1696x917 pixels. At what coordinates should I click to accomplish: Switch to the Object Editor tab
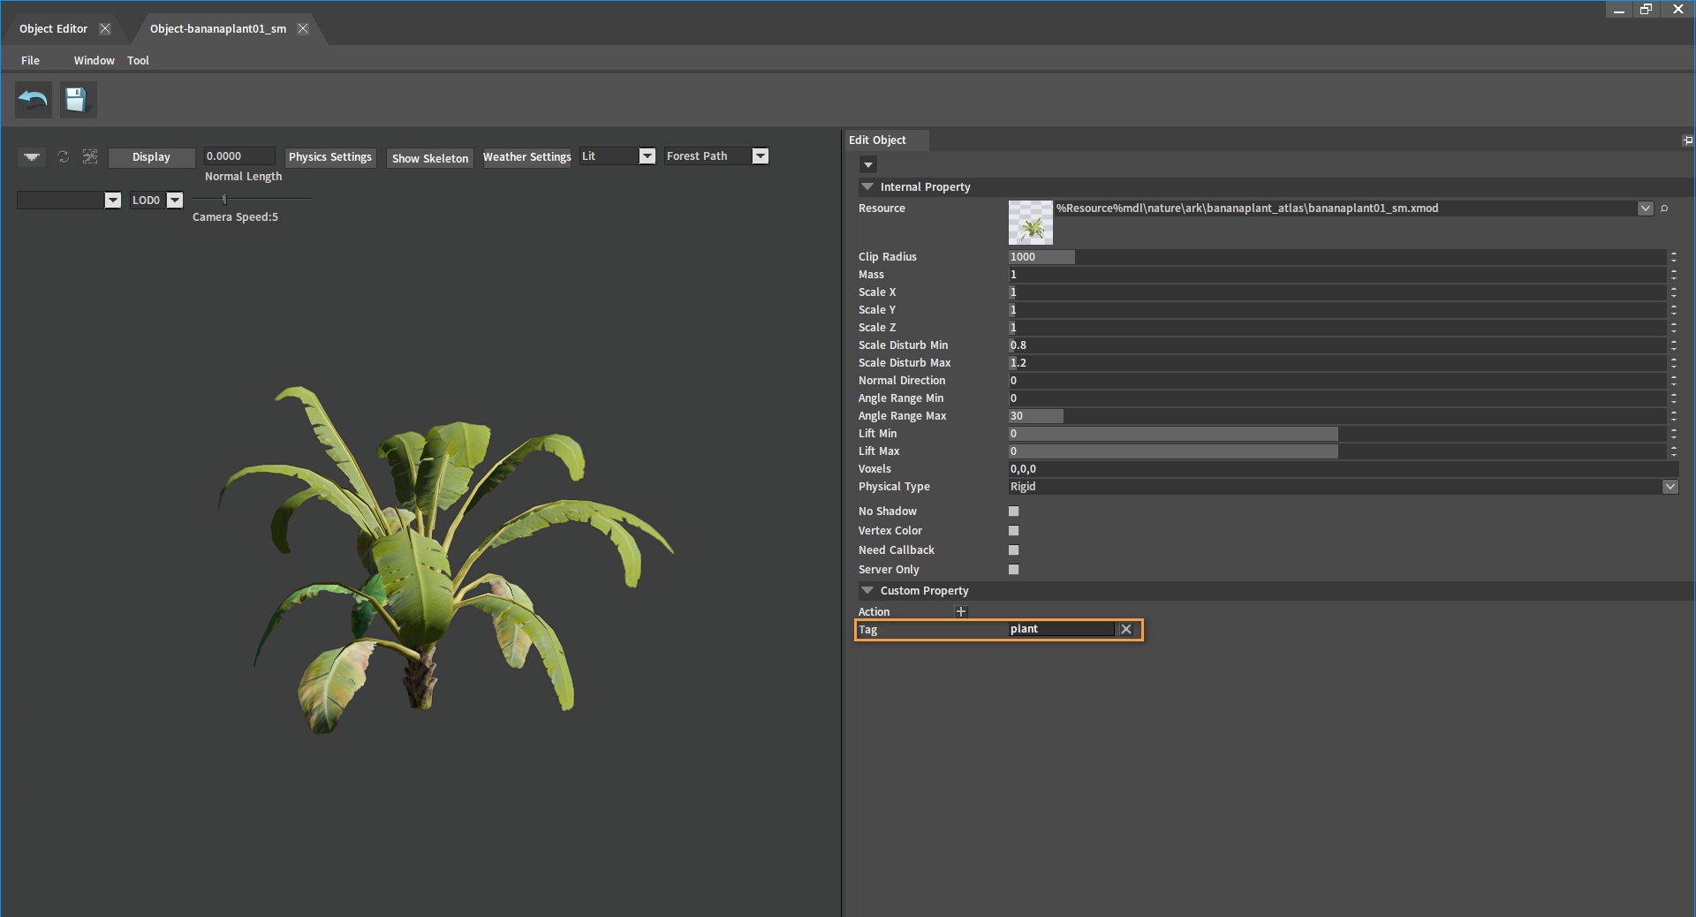(54, 28)
